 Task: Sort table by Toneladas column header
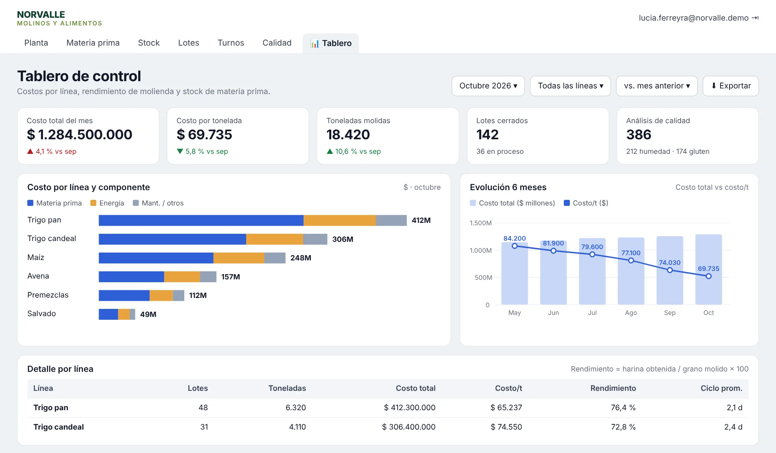click(287, 388)
